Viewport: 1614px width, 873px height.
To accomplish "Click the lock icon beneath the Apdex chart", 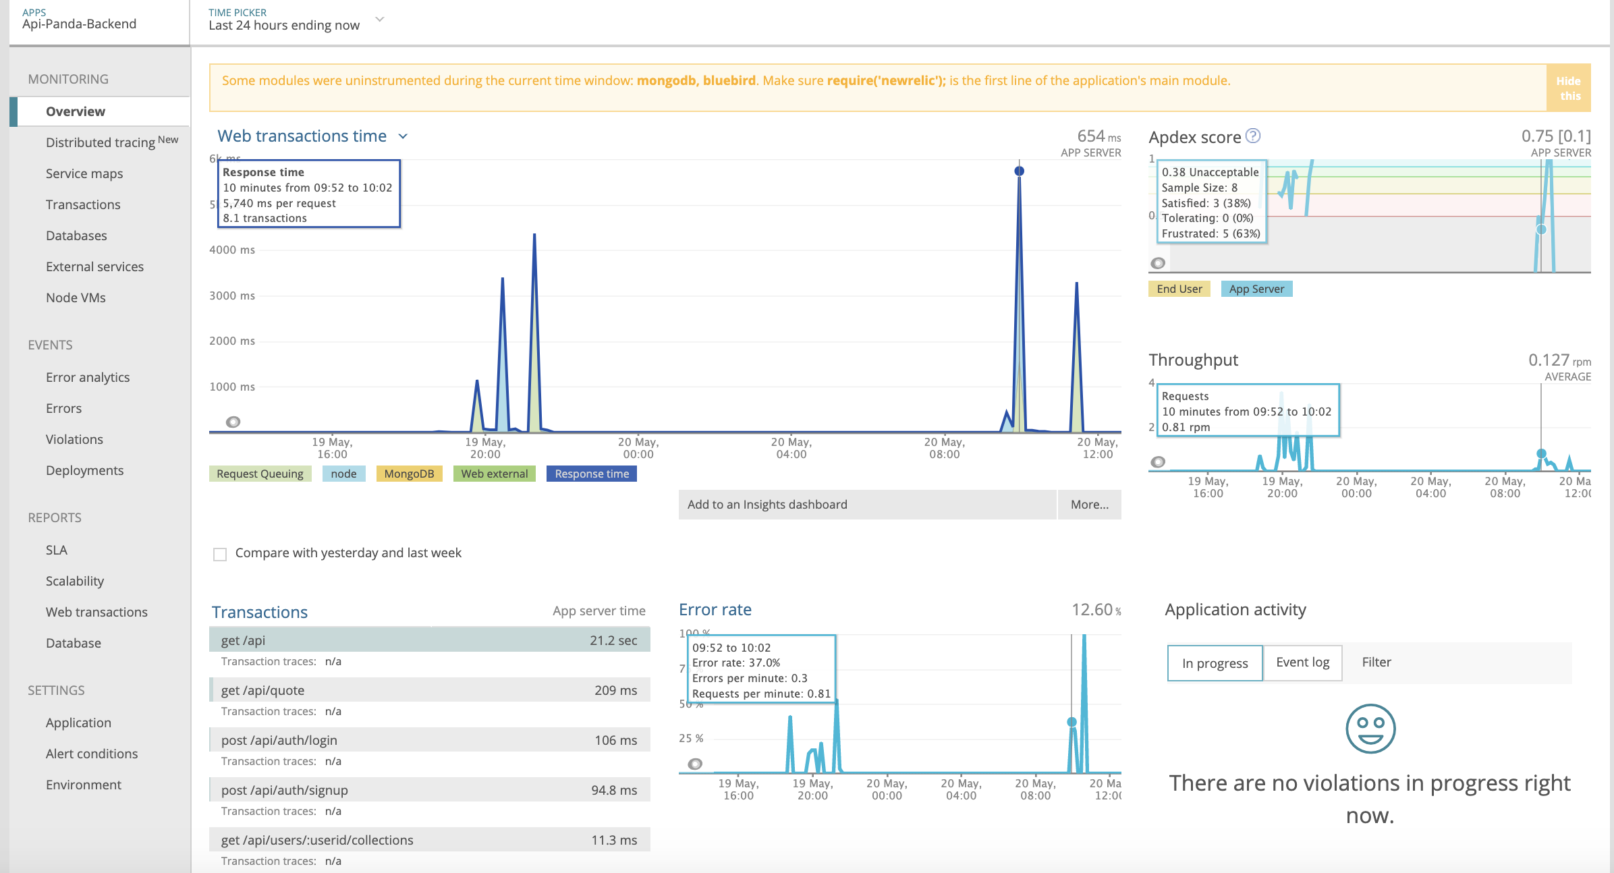I will (1159, 262).
